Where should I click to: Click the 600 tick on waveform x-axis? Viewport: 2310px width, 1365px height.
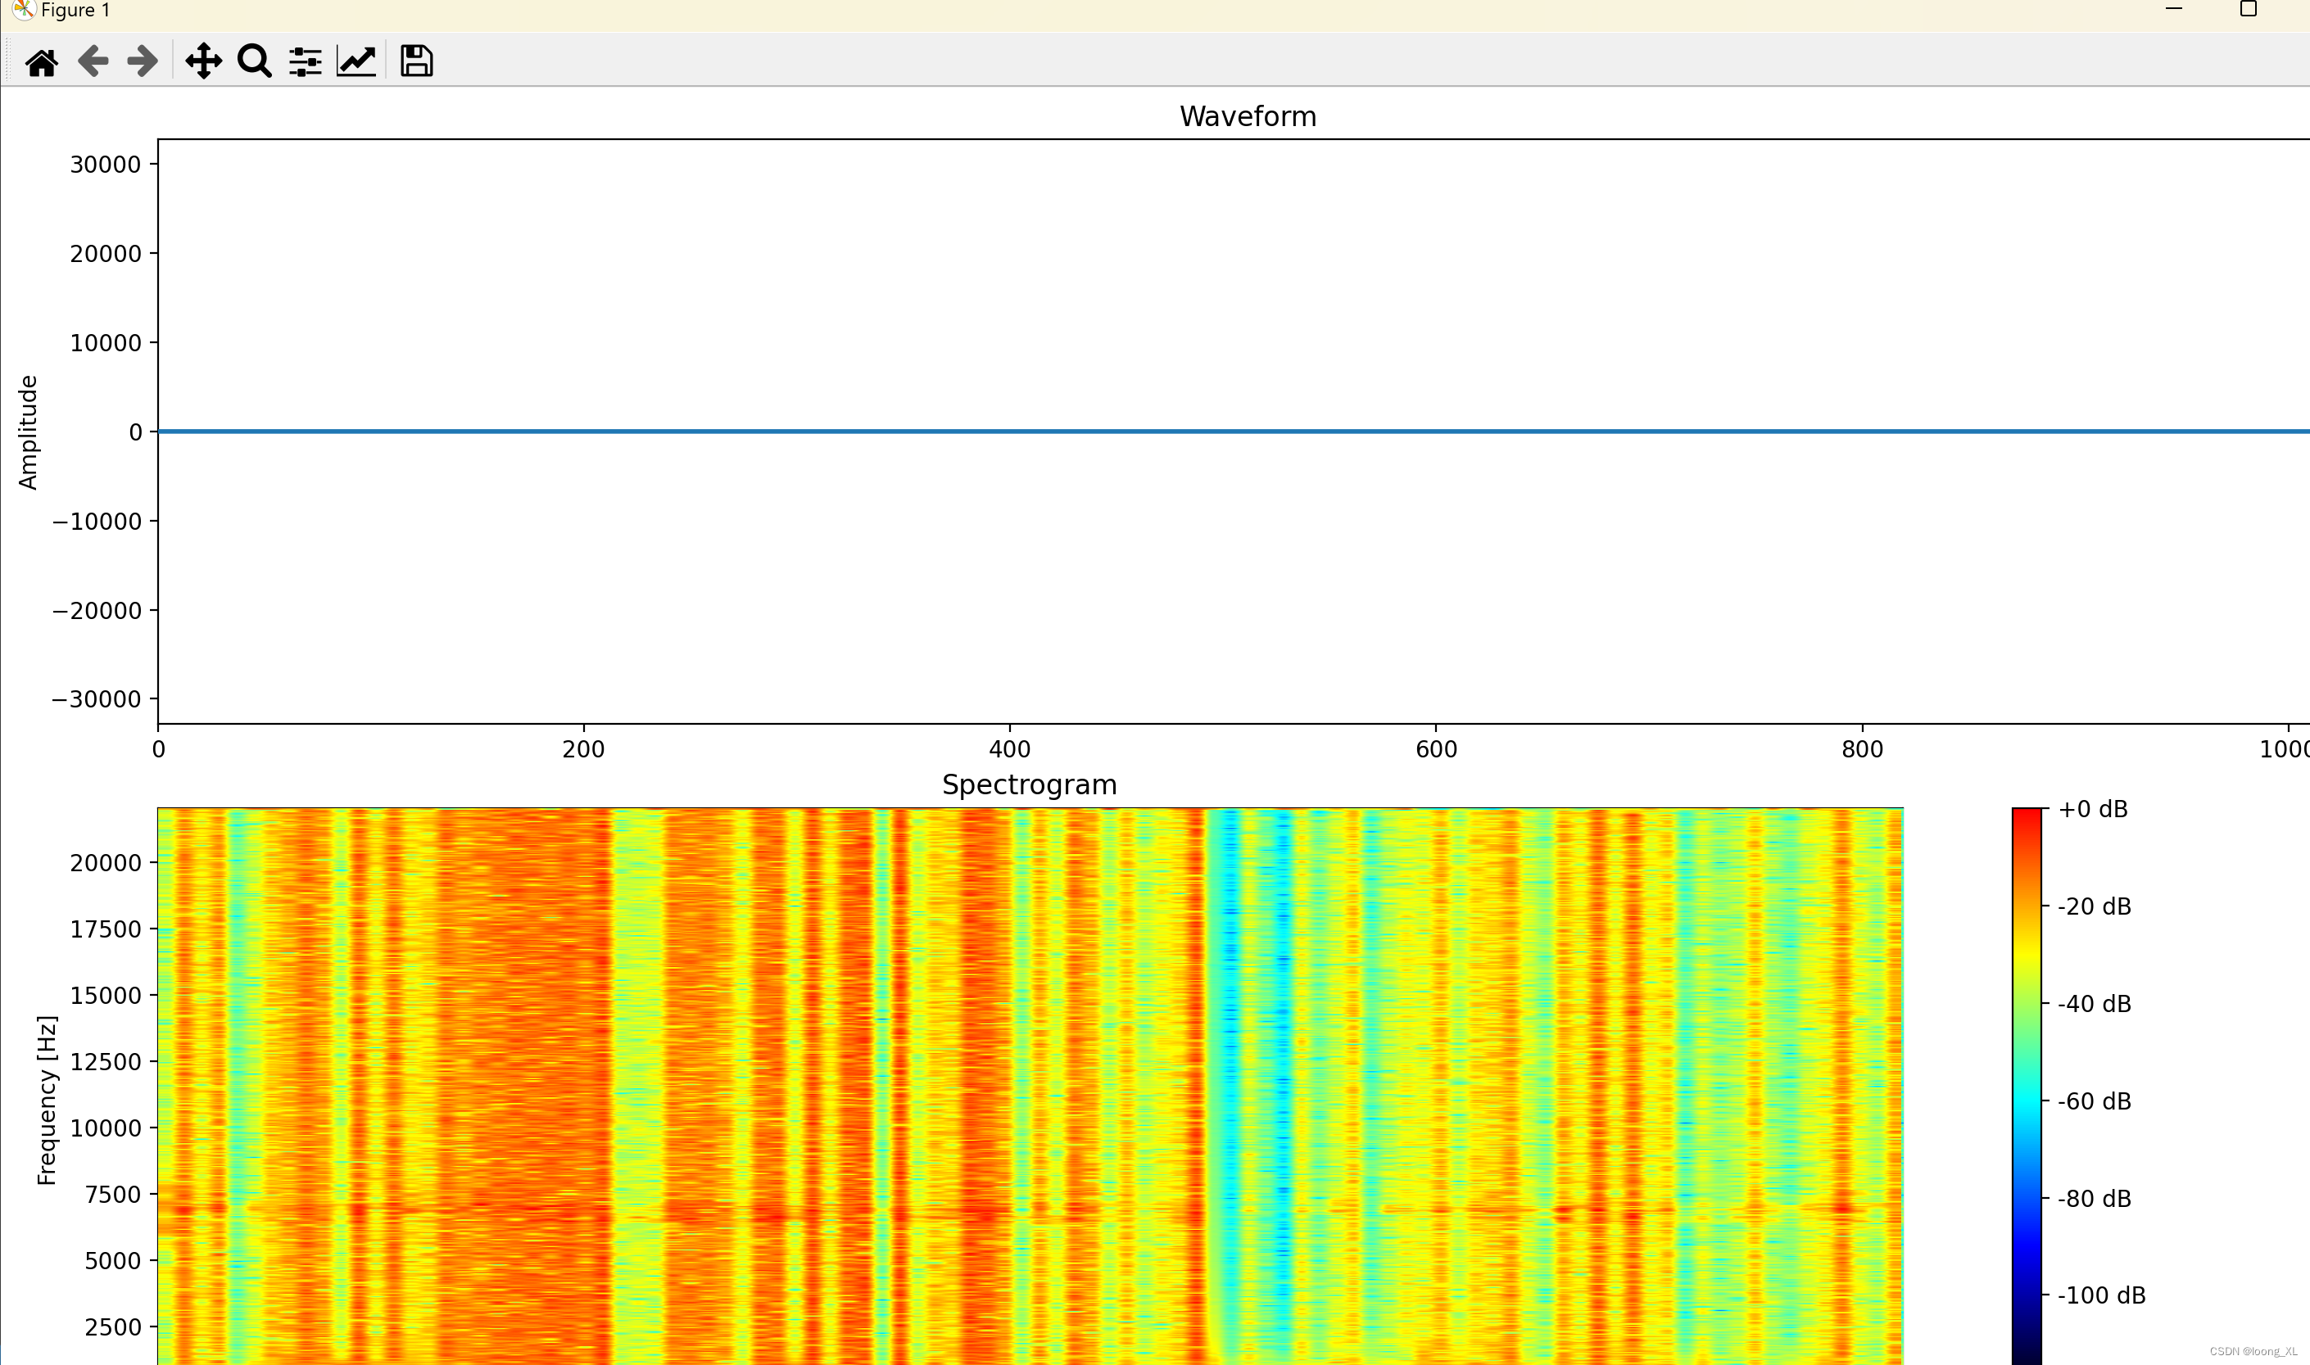1436,748
